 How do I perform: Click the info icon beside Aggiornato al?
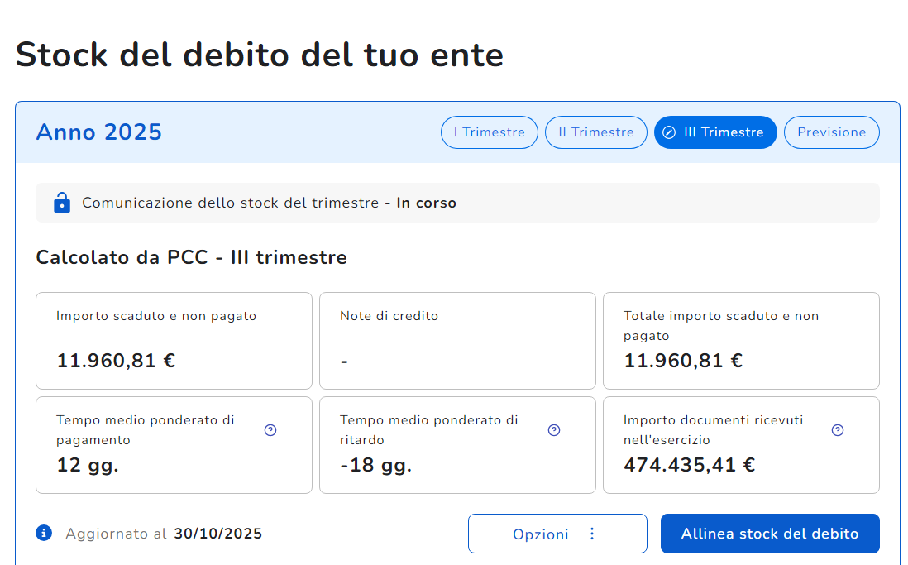coord(45,533)
